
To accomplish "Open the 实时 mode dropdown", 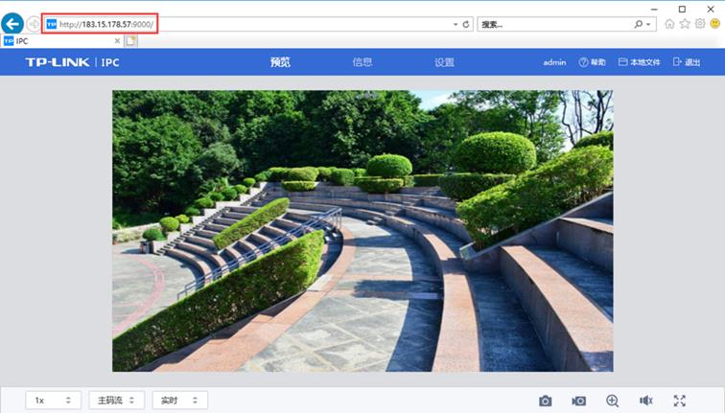I will pyautogui.click(x=179, y=401).
